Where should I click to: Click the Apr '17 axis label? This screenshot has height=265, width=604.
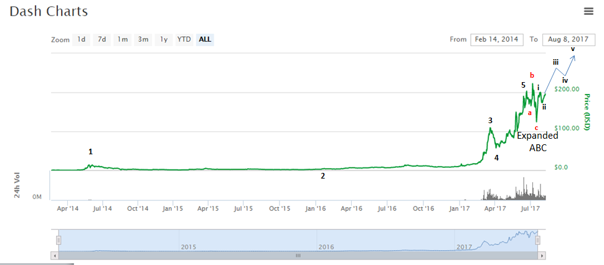(496, 208)
